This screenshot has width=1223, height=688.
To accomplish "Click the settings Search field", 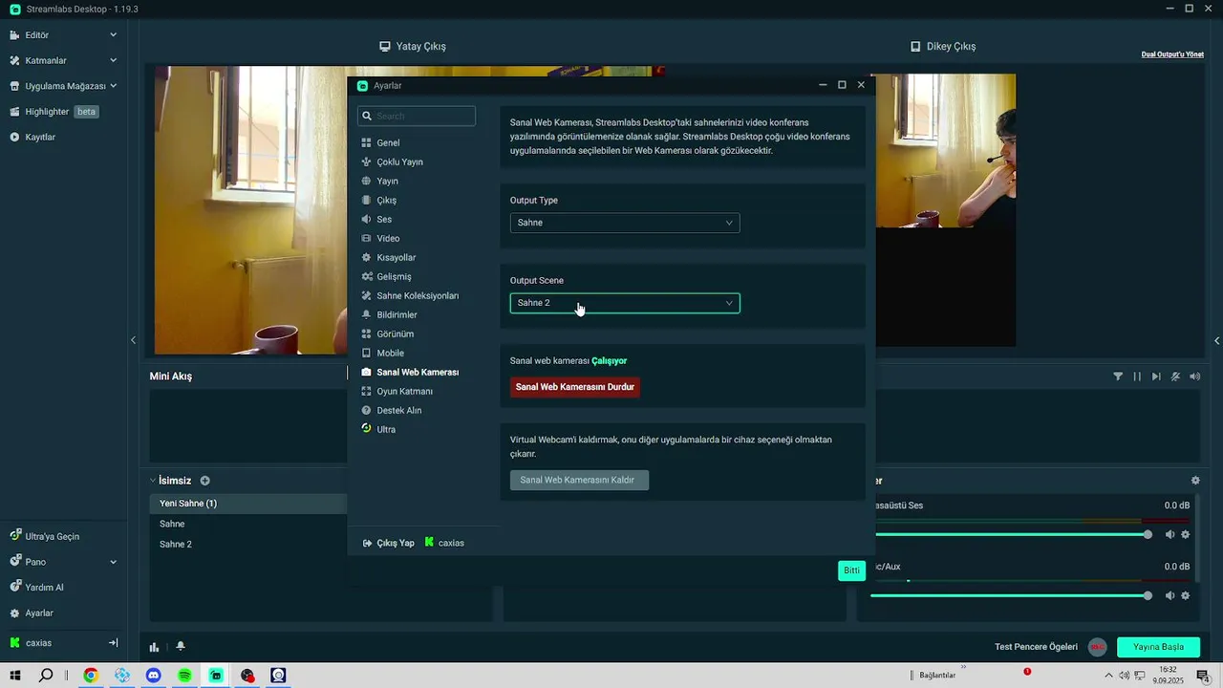I will pyautogui.click(x=417, y=116).
